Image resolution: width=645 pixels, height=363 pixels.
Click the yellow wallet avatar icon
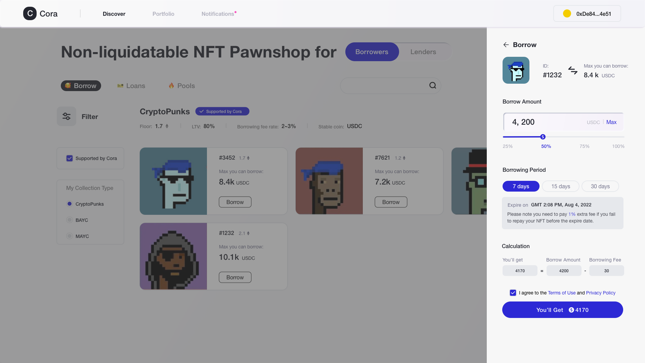tap(567, 13)
